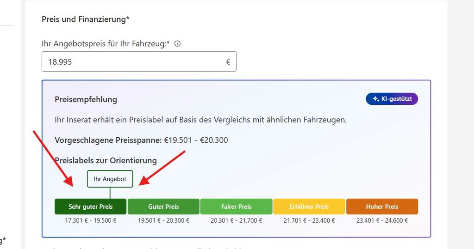Screen dimensions: 474x249
Task: Choose the yellow Erhöhter Preis segment
Action: pyautogui.click(x=309, y=206)
